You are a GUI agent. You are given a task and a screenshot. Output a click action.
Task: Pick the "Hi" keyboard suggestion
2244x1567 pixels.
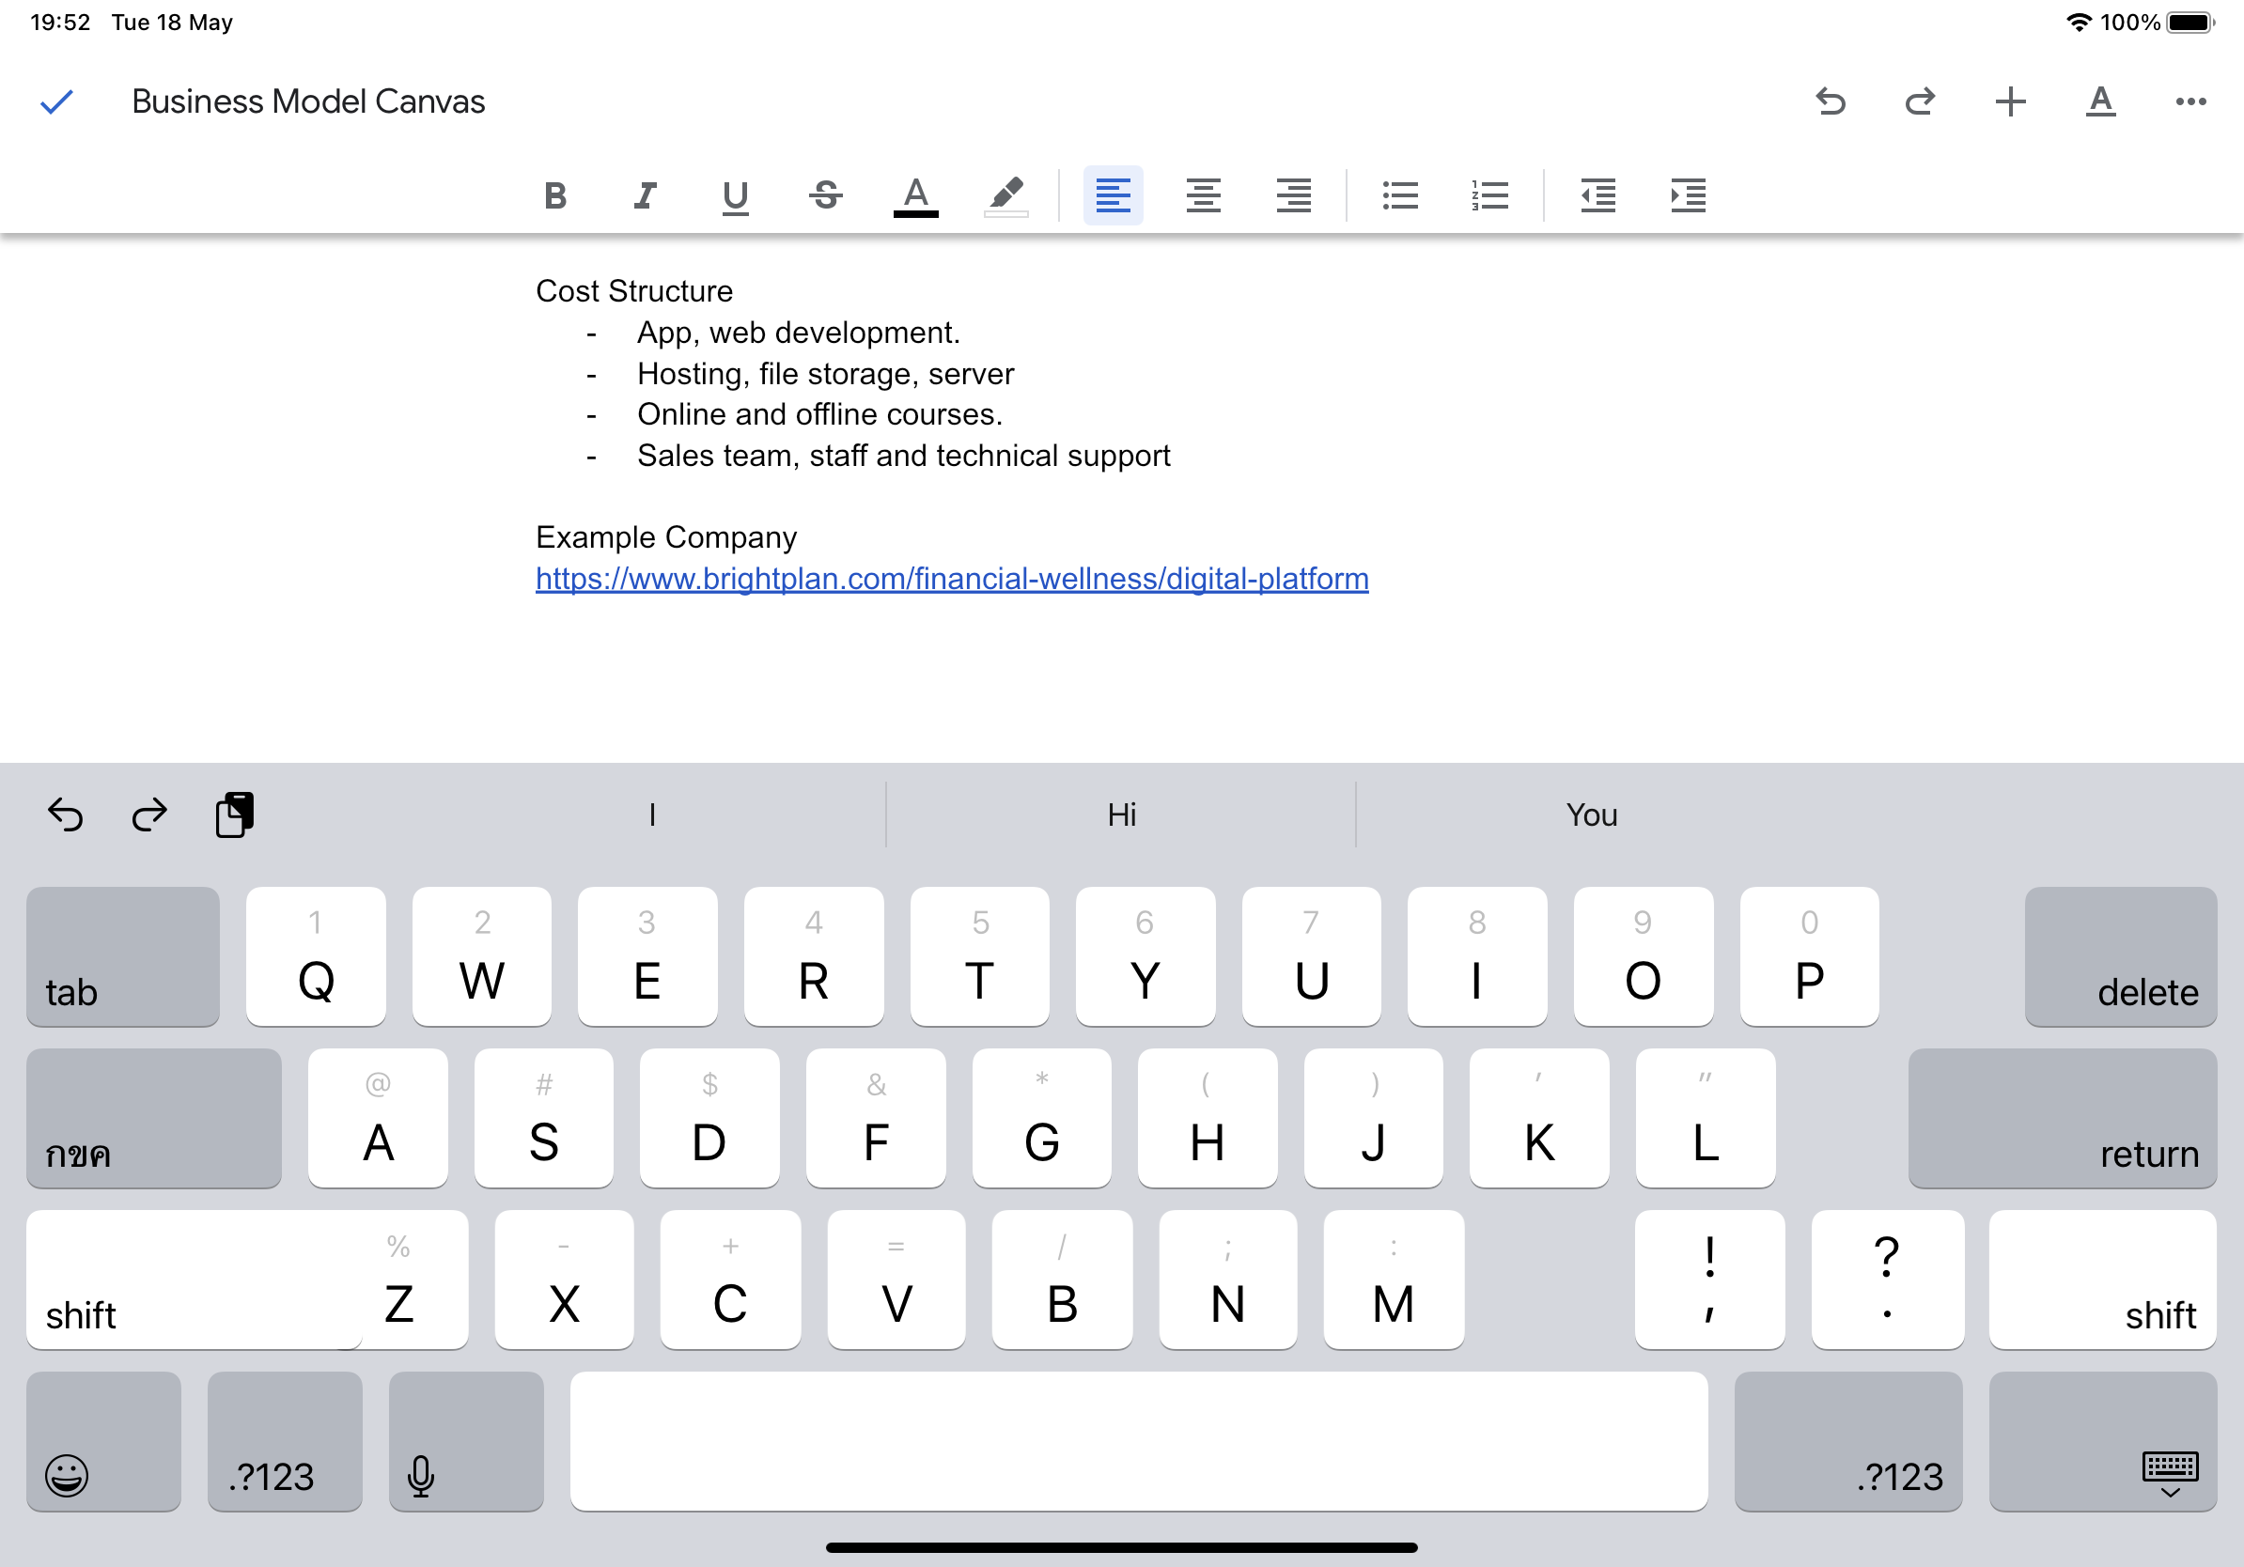(1121, 815)
